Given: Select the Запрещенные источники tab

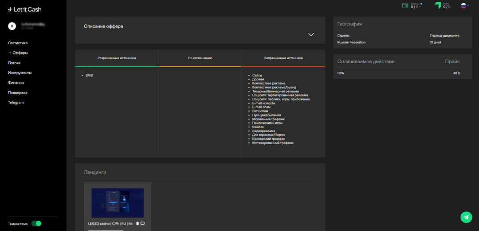Looking at the screenshot, I should pos(283,58).
